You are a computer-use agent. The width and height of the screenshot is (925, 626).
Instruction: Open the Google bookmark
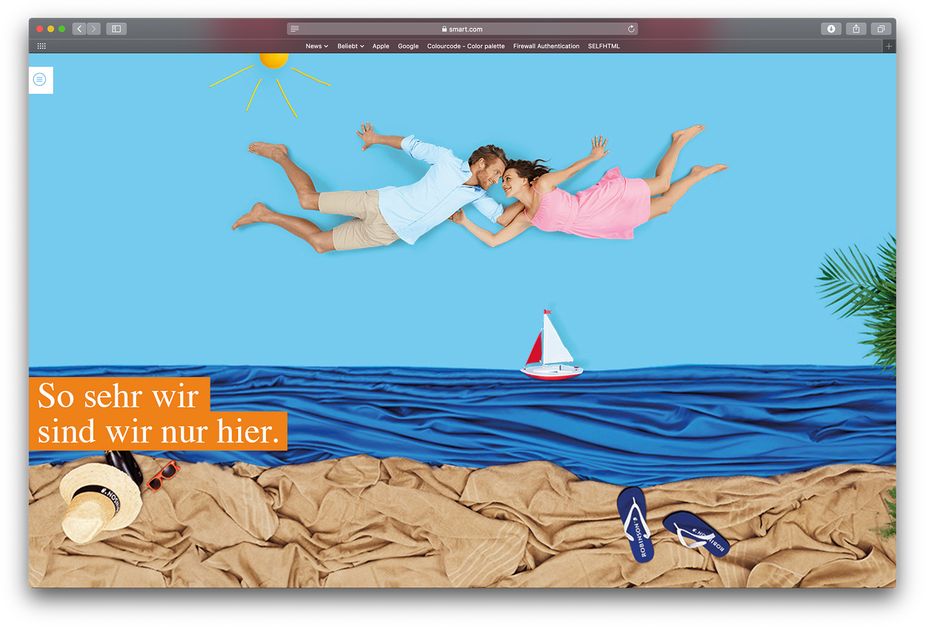408,46
